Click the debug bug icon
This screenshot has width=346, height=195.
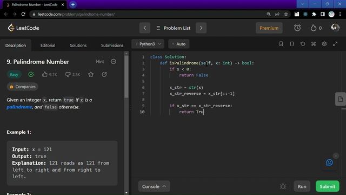coord(283,186)
